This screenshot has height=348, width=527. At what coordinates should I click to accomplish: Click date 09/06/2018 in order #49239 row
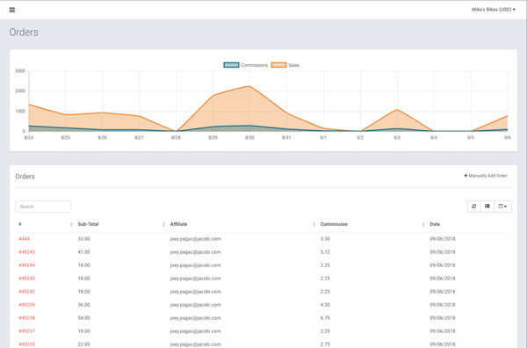443,305
